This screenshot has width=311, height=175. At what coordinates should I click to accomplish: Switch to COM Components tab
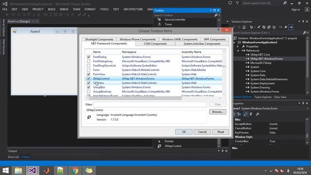[155, 44]
